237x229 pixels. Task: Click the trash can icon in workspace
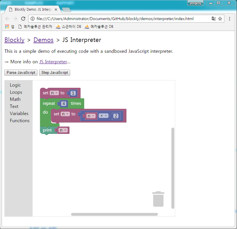coord(158,199)
